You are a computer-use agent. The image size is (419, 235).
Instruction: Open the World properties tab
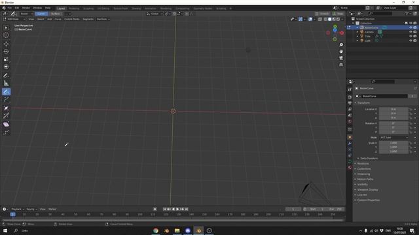[x=350, y=121]
